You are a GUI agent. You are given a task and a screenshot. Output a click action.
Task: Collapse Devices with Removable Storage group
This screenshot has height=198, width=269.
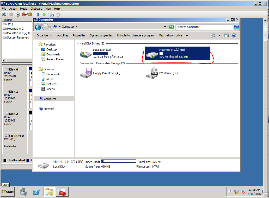[x=78, y=63]
